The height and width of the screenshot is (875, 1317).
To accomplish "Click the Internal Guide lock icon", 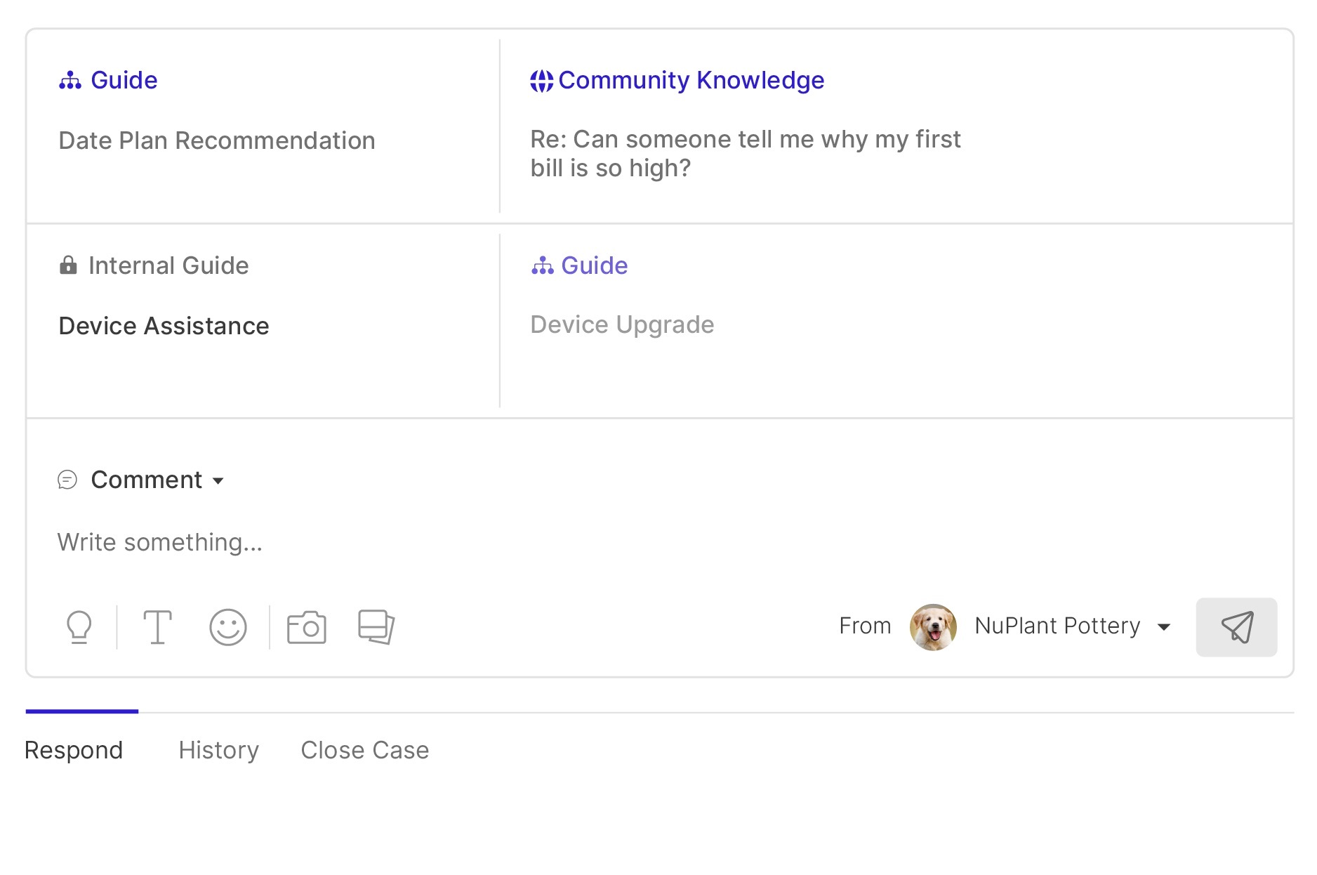I will 68,265.
